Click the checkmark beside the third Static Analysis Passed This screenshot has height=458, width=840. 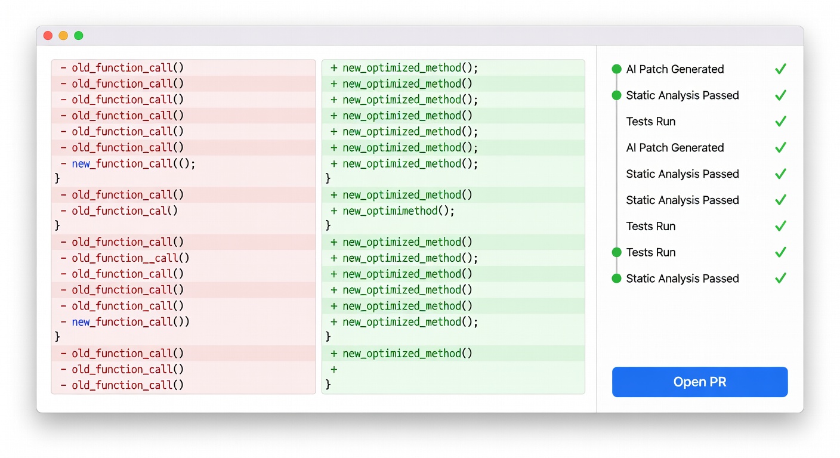[x=780, y=200]
